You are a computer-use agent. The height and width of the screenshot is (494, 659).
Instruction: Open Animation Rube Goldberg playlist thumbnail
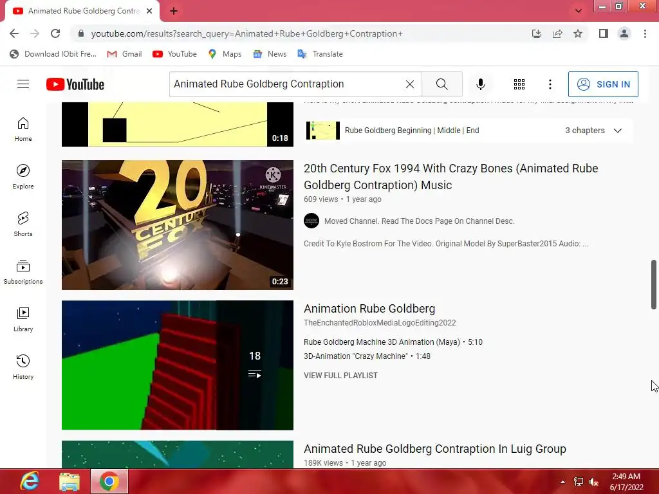[x=178, y=365]
